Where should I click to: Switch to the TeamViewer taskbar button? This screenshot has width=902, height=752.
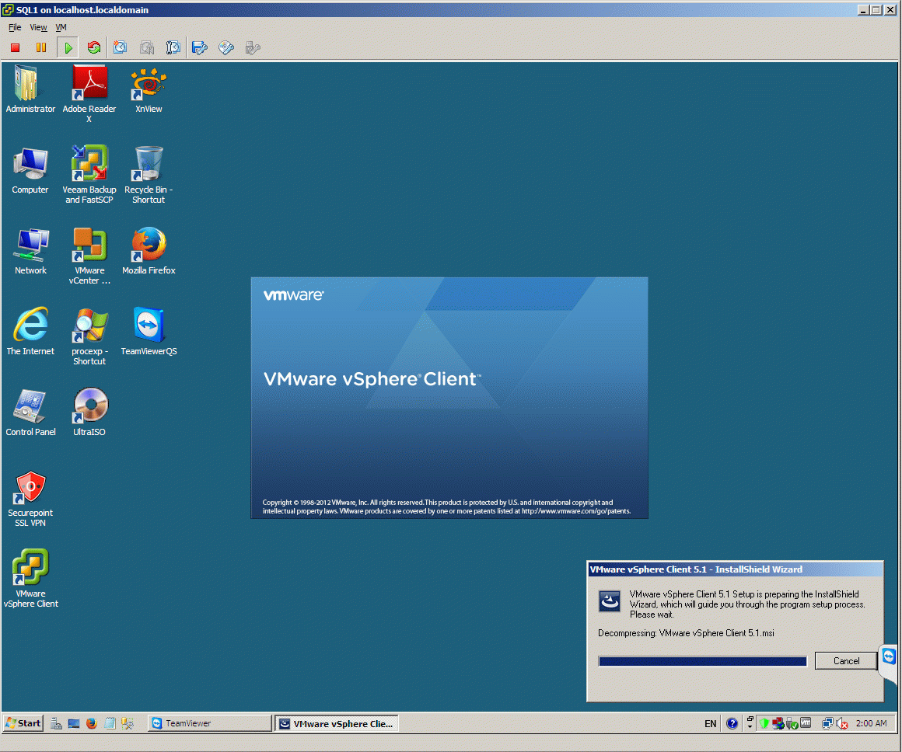[x=209, y=723]
